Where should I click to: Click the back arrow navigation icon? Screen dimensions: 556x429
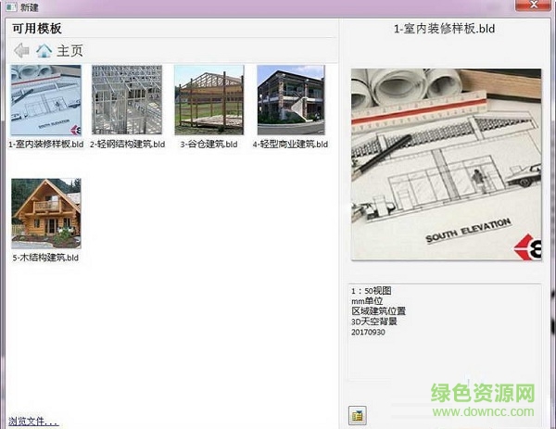21,51
